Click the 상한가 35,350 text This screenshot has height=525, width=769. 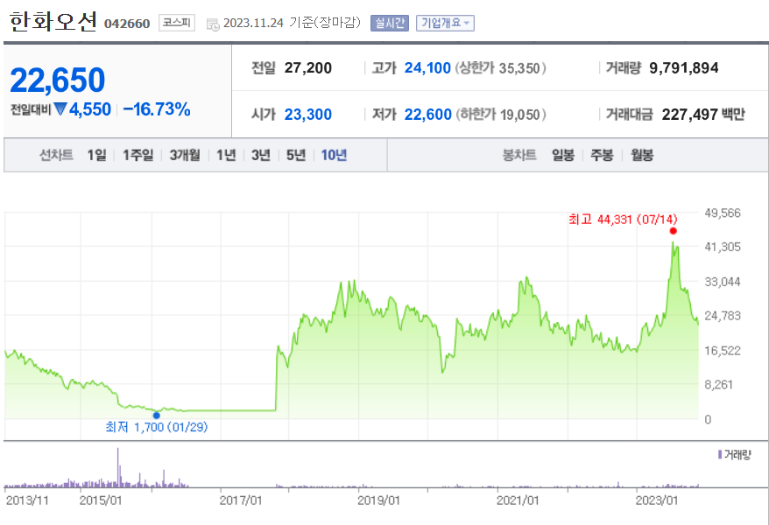(500, 68)
